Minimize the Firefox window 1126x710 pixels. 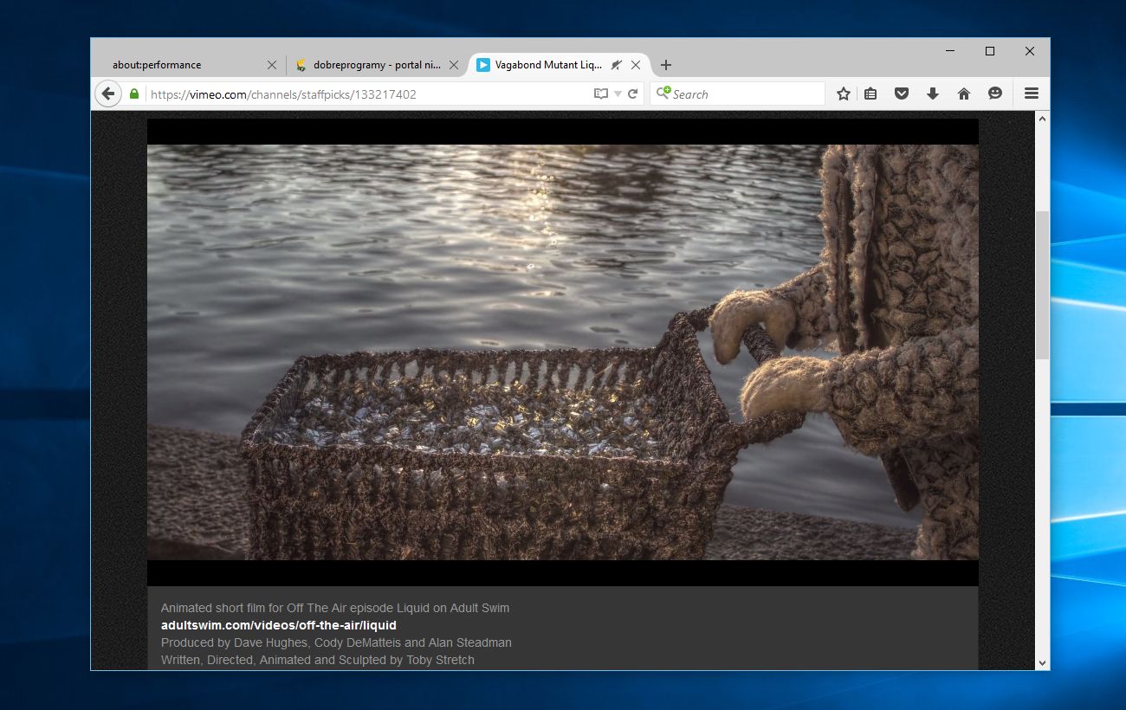click(950, 51)
